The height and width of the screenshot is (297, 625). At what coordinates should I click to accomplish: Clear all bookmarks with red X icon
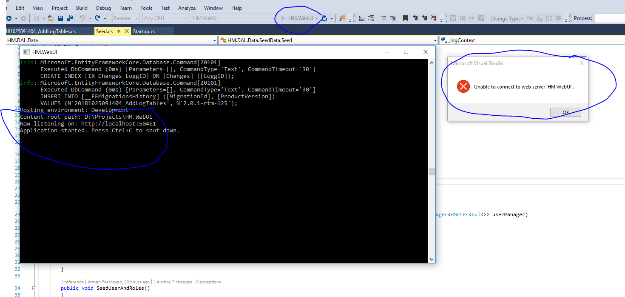coord(434,18)
